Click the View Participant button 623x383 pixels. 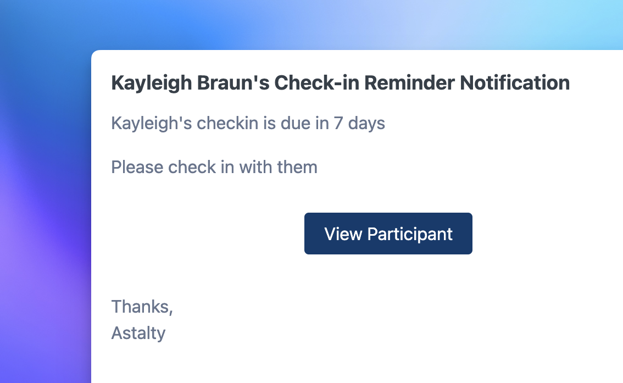pyautogui.click(x=388, y=234)
